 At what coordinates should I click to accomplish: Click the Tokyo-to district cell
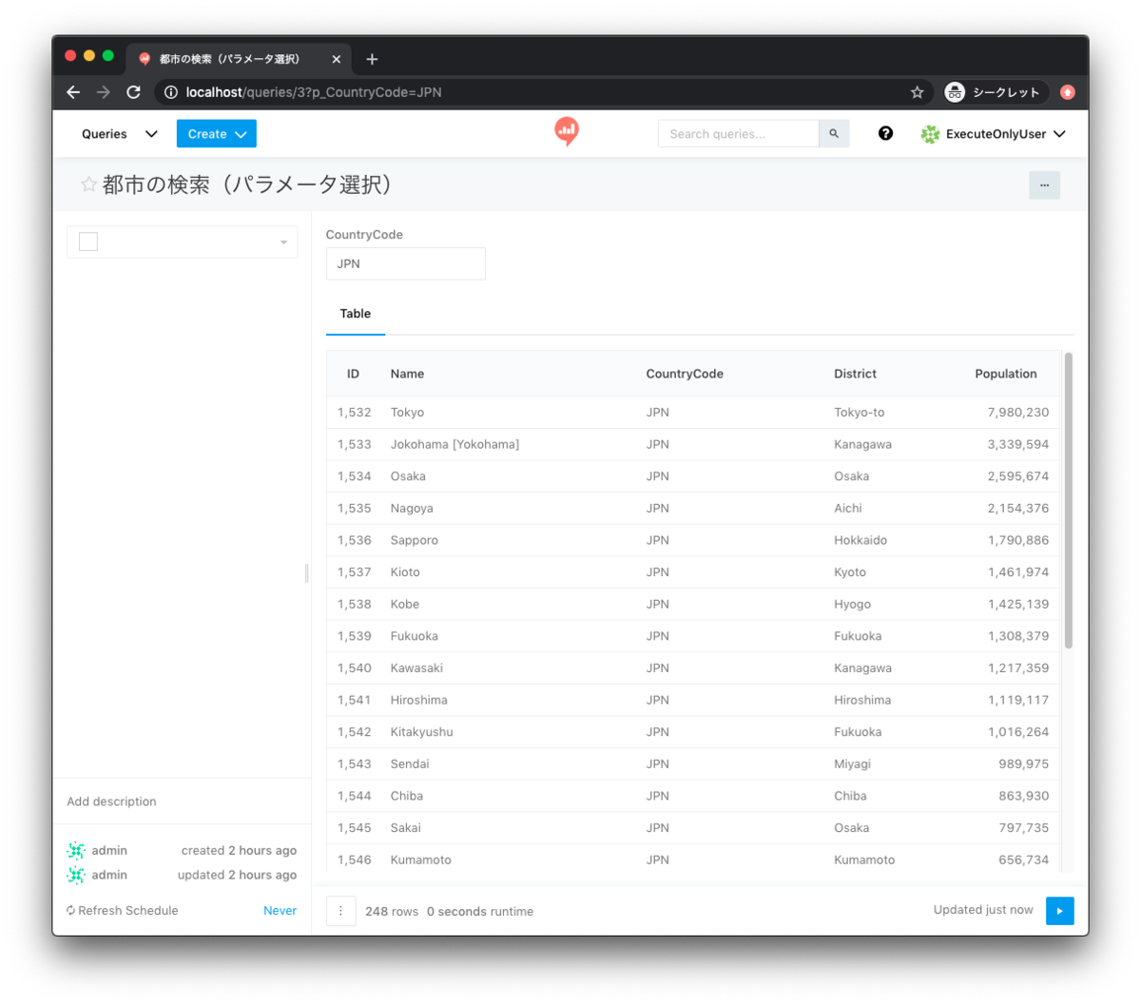tap(860, 413)
